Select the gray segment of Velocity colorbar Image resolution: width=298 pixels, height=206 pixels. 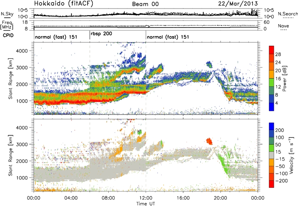(x=272, y=155)
